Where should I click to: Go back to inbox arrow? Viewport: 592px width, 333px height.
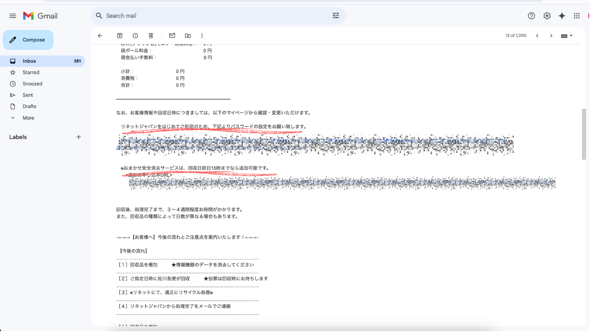100,36
